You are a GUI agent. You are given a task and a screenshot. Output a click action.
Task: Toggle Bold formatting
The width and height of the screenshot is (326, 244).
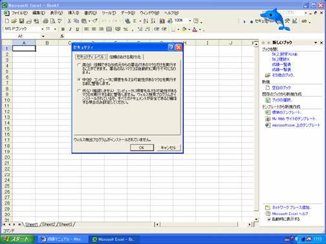[x=63, y=29]
